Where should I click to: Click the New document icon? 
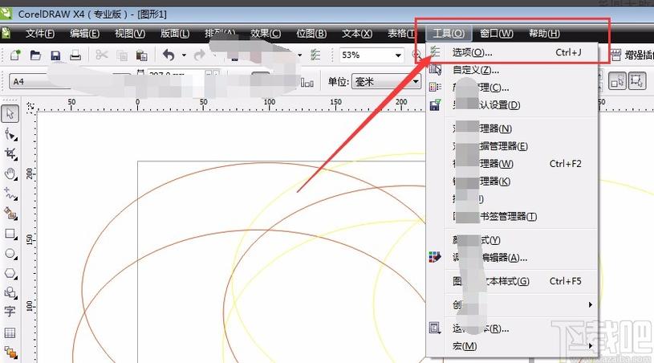[15, 55]
